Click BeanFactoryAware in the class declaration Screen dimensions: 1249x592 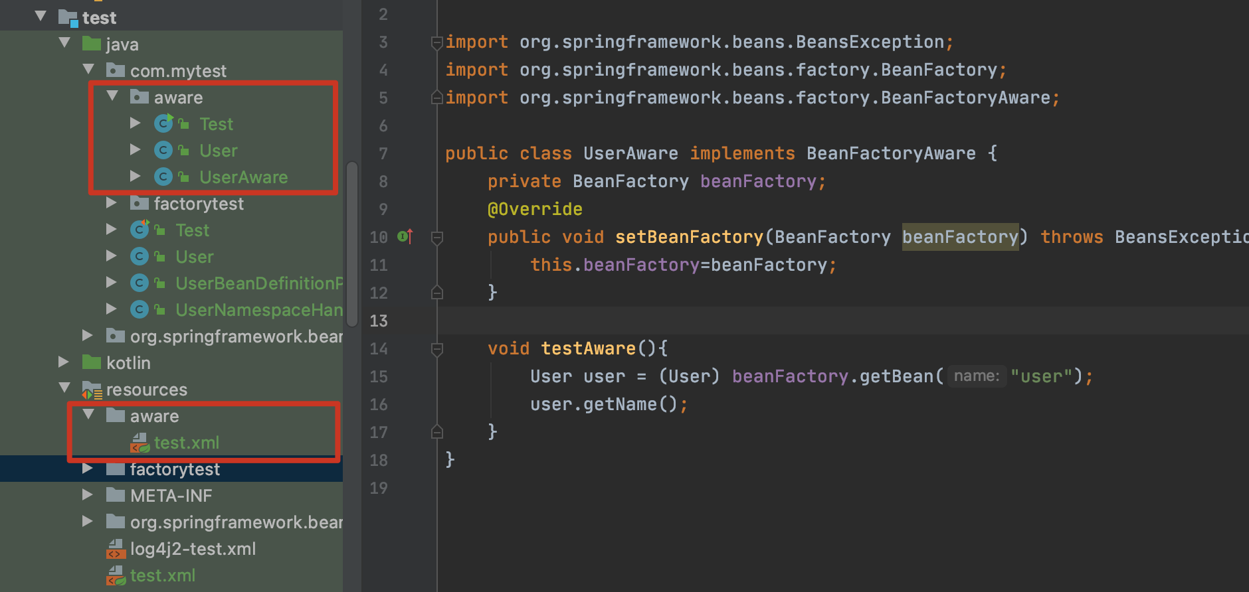[x=891, y=153]
